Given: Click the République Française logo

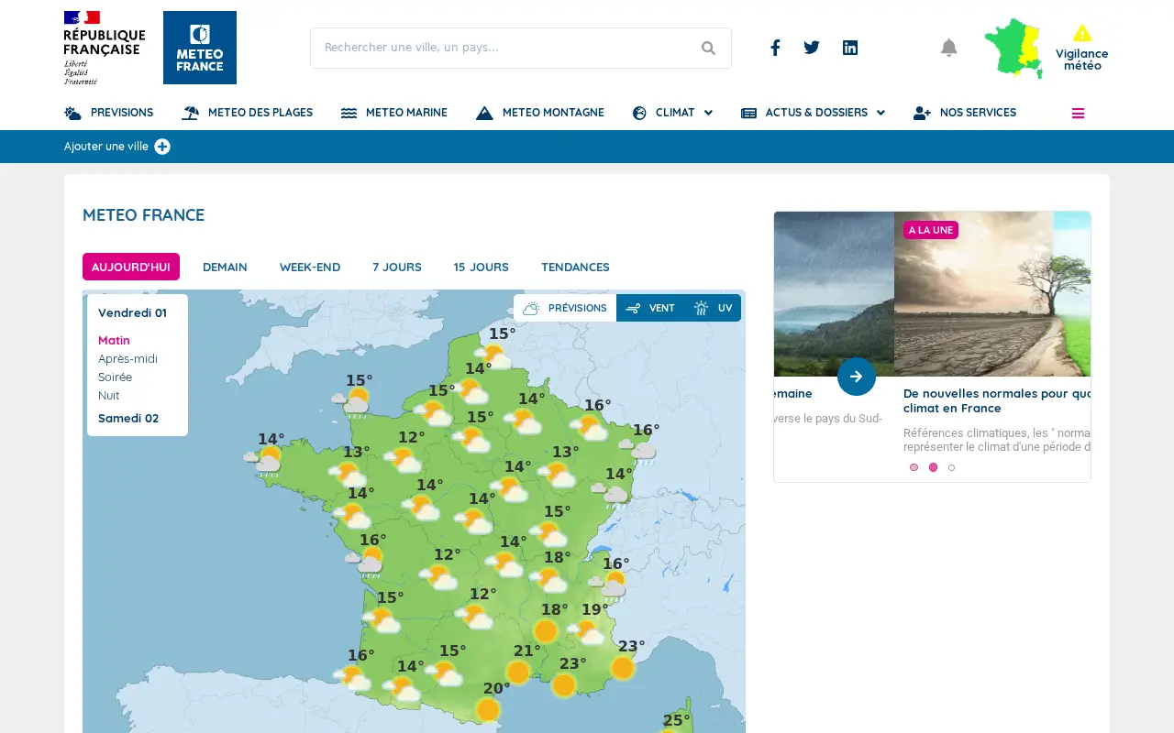Looking at the screenshot, I should point(105,48).
